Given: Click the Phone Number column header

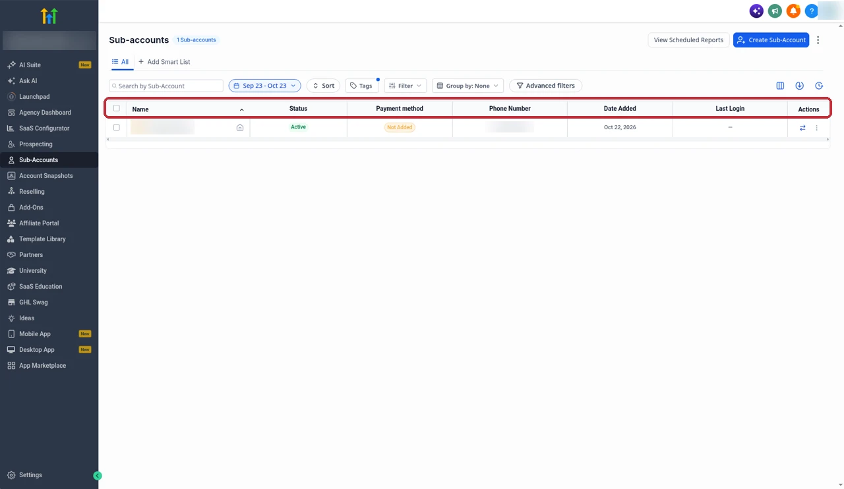Looking at the screenshot, I should pos(510,109).
